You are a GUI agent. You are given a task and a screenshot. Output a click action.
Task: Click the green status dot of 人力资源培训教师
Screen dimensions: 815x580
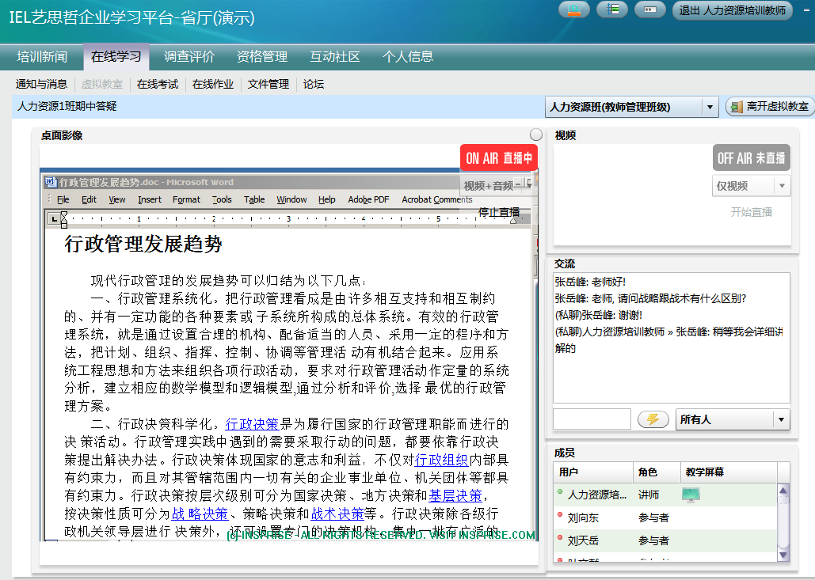tap(560, 491)
